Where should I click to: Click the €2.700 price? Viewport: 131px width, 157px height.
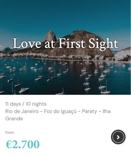[x=22, y=144]
